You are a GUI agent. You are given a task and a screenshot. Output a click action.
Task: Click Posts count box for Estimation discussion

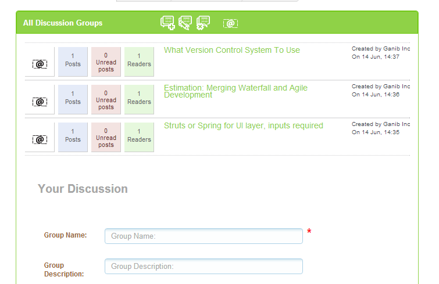(x=73, y=98)
